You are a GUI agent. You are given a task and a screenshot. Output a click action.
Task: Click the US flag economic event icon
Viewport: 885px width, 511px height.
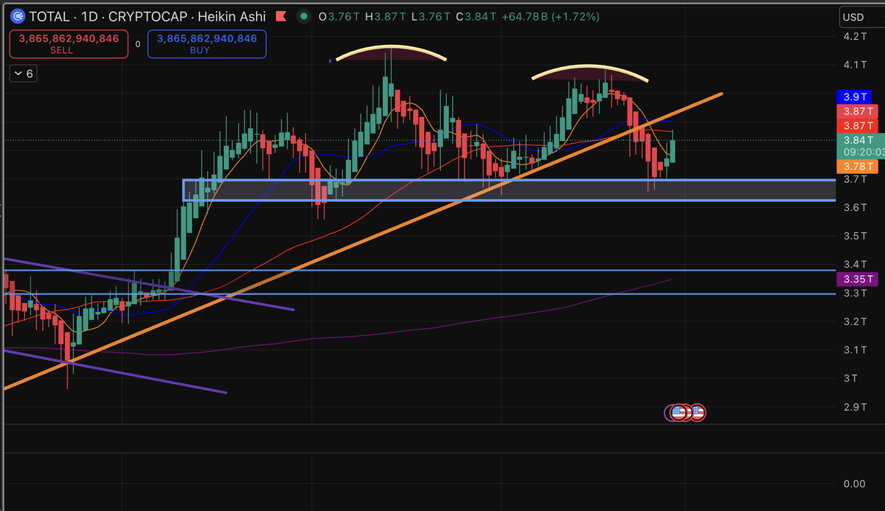pos(696,412)
